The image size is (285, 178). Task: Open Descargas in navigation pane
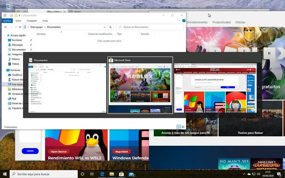17,45
